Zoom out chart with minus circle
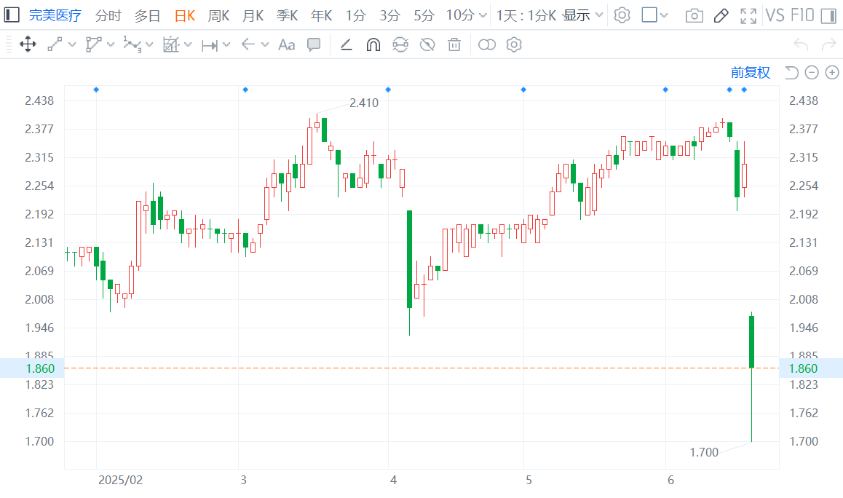The width and height of the screenshot is (843, 498). [812, 73]
